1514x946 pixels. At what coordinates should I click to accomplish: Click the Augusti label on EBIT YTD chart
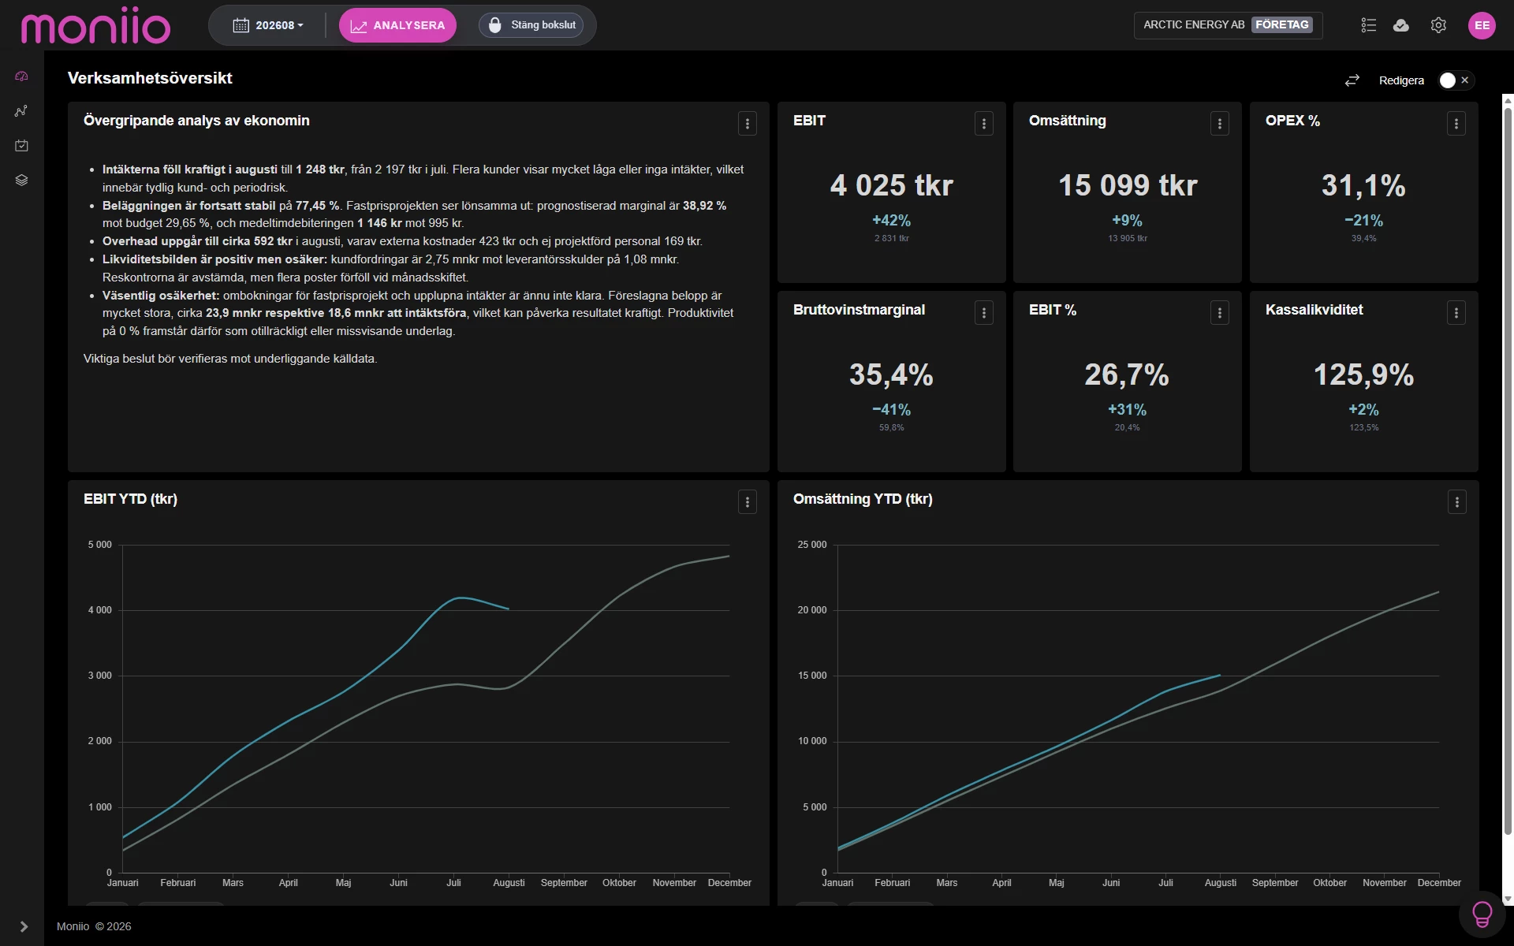pos(509,883)
